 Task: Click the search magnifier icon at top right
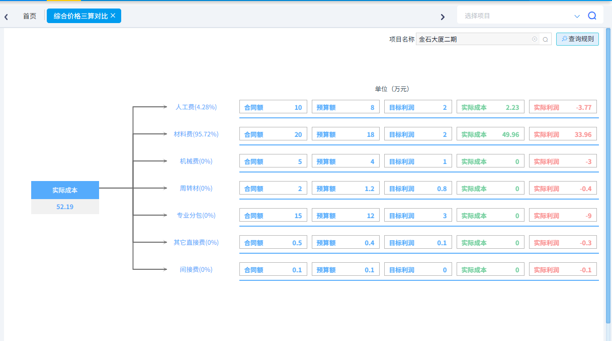point(592,16)
